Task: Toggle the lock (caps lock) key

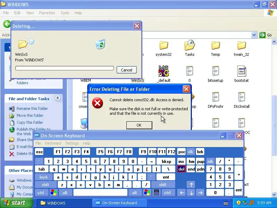Action: coord(44,177)
